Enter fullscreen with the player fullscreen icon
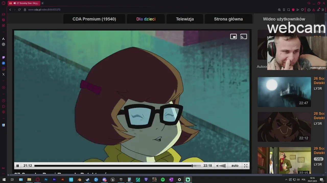 pyautogui.click(x=246, y=166)
